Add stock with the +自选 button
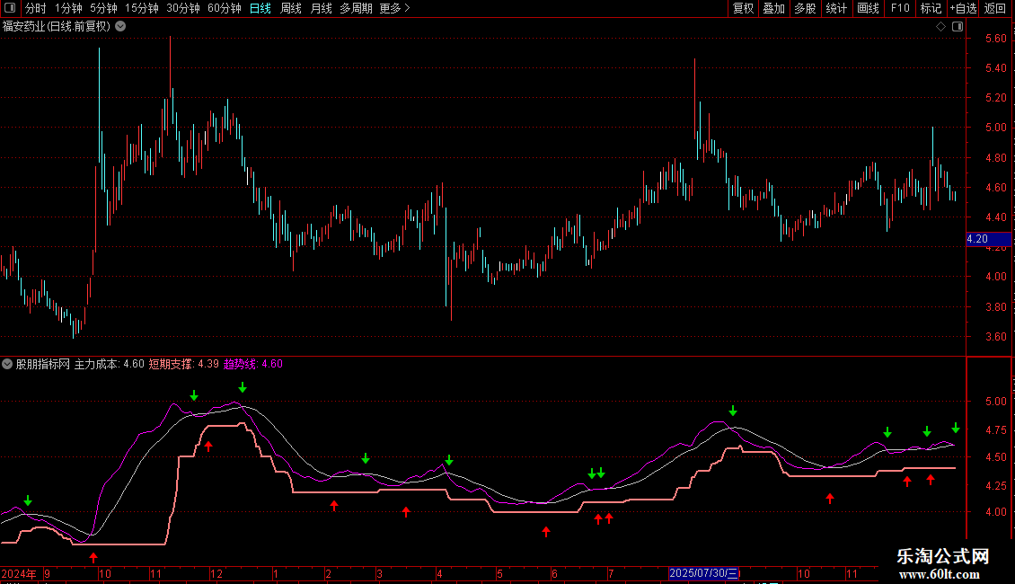The width and height of the screenshot is (1015, 584). (x=963, y=8)
